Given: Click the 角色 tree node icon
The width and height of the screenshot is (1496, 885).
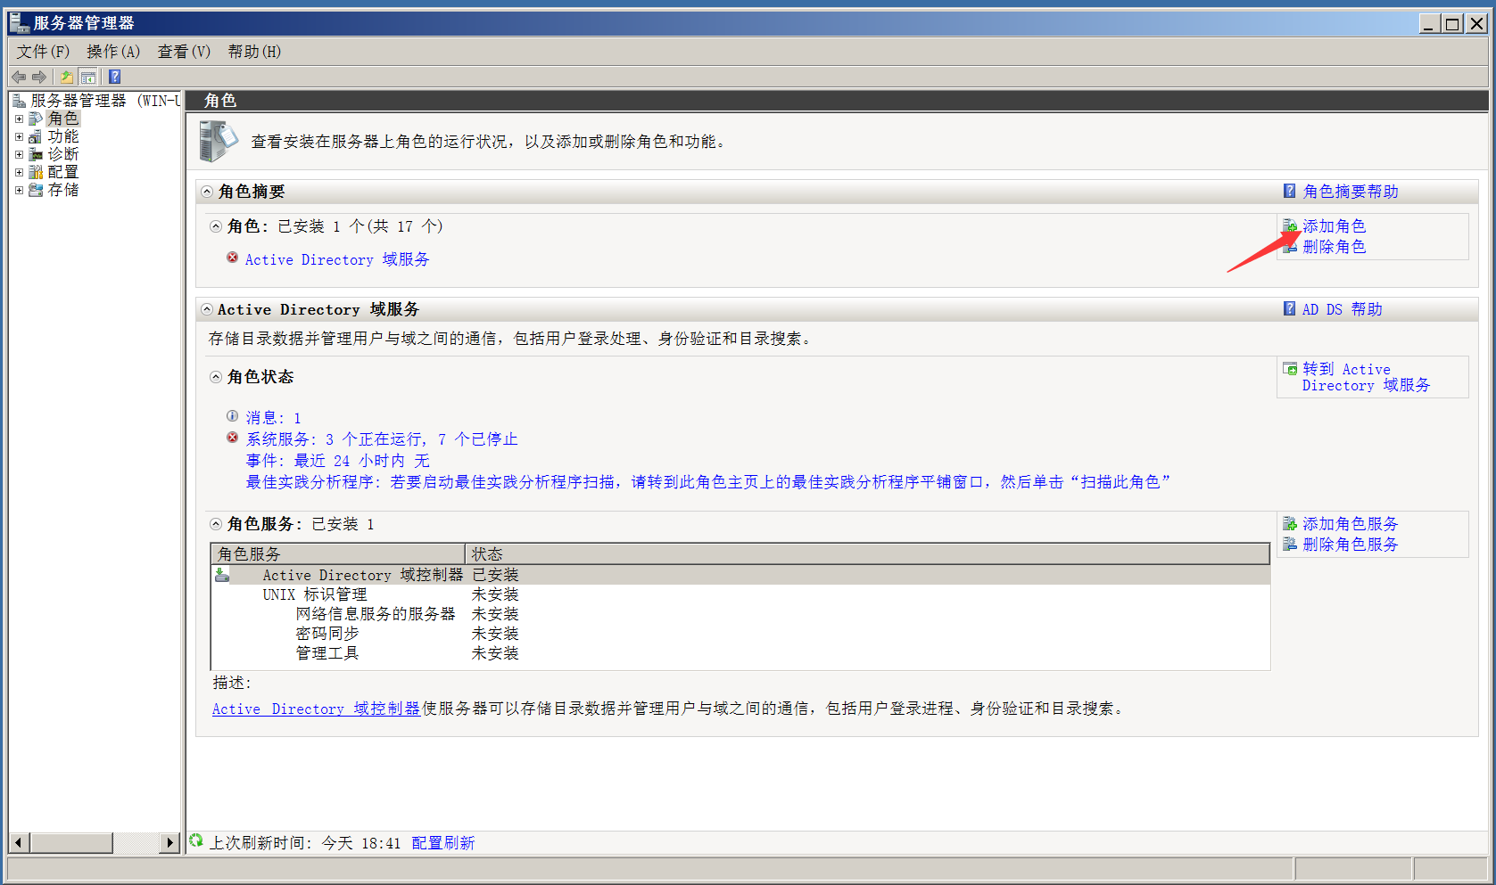Looking at the screenshot, I should tap(36, 119).
